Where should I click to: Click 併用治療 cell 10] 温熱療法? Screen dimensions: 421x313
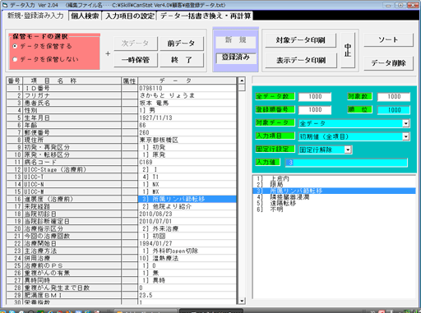pyautogui.click(x=187, y=258)
